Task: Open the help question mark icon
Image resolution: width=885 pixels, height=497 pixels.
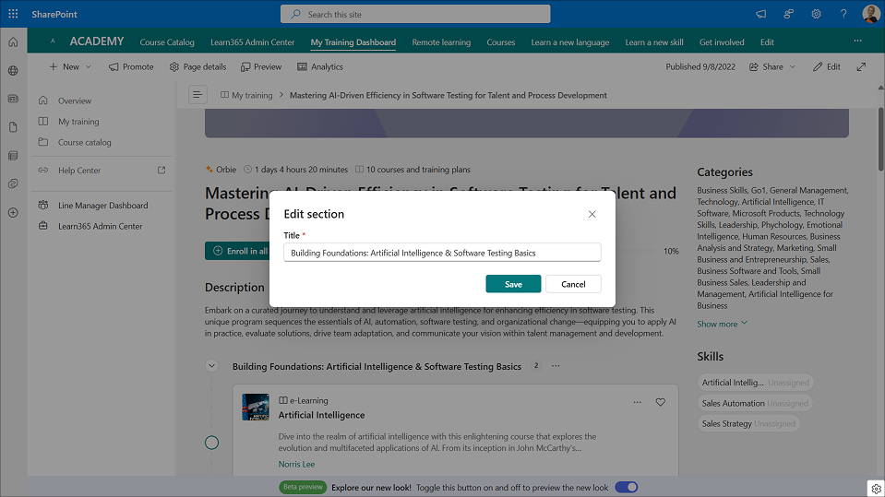Action: click(x=843, y=14)
